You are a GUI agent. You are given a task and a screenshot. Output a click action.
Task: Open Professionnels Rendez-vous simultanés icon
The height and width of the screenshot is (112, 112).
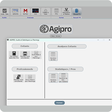click(x=19, y=78)
